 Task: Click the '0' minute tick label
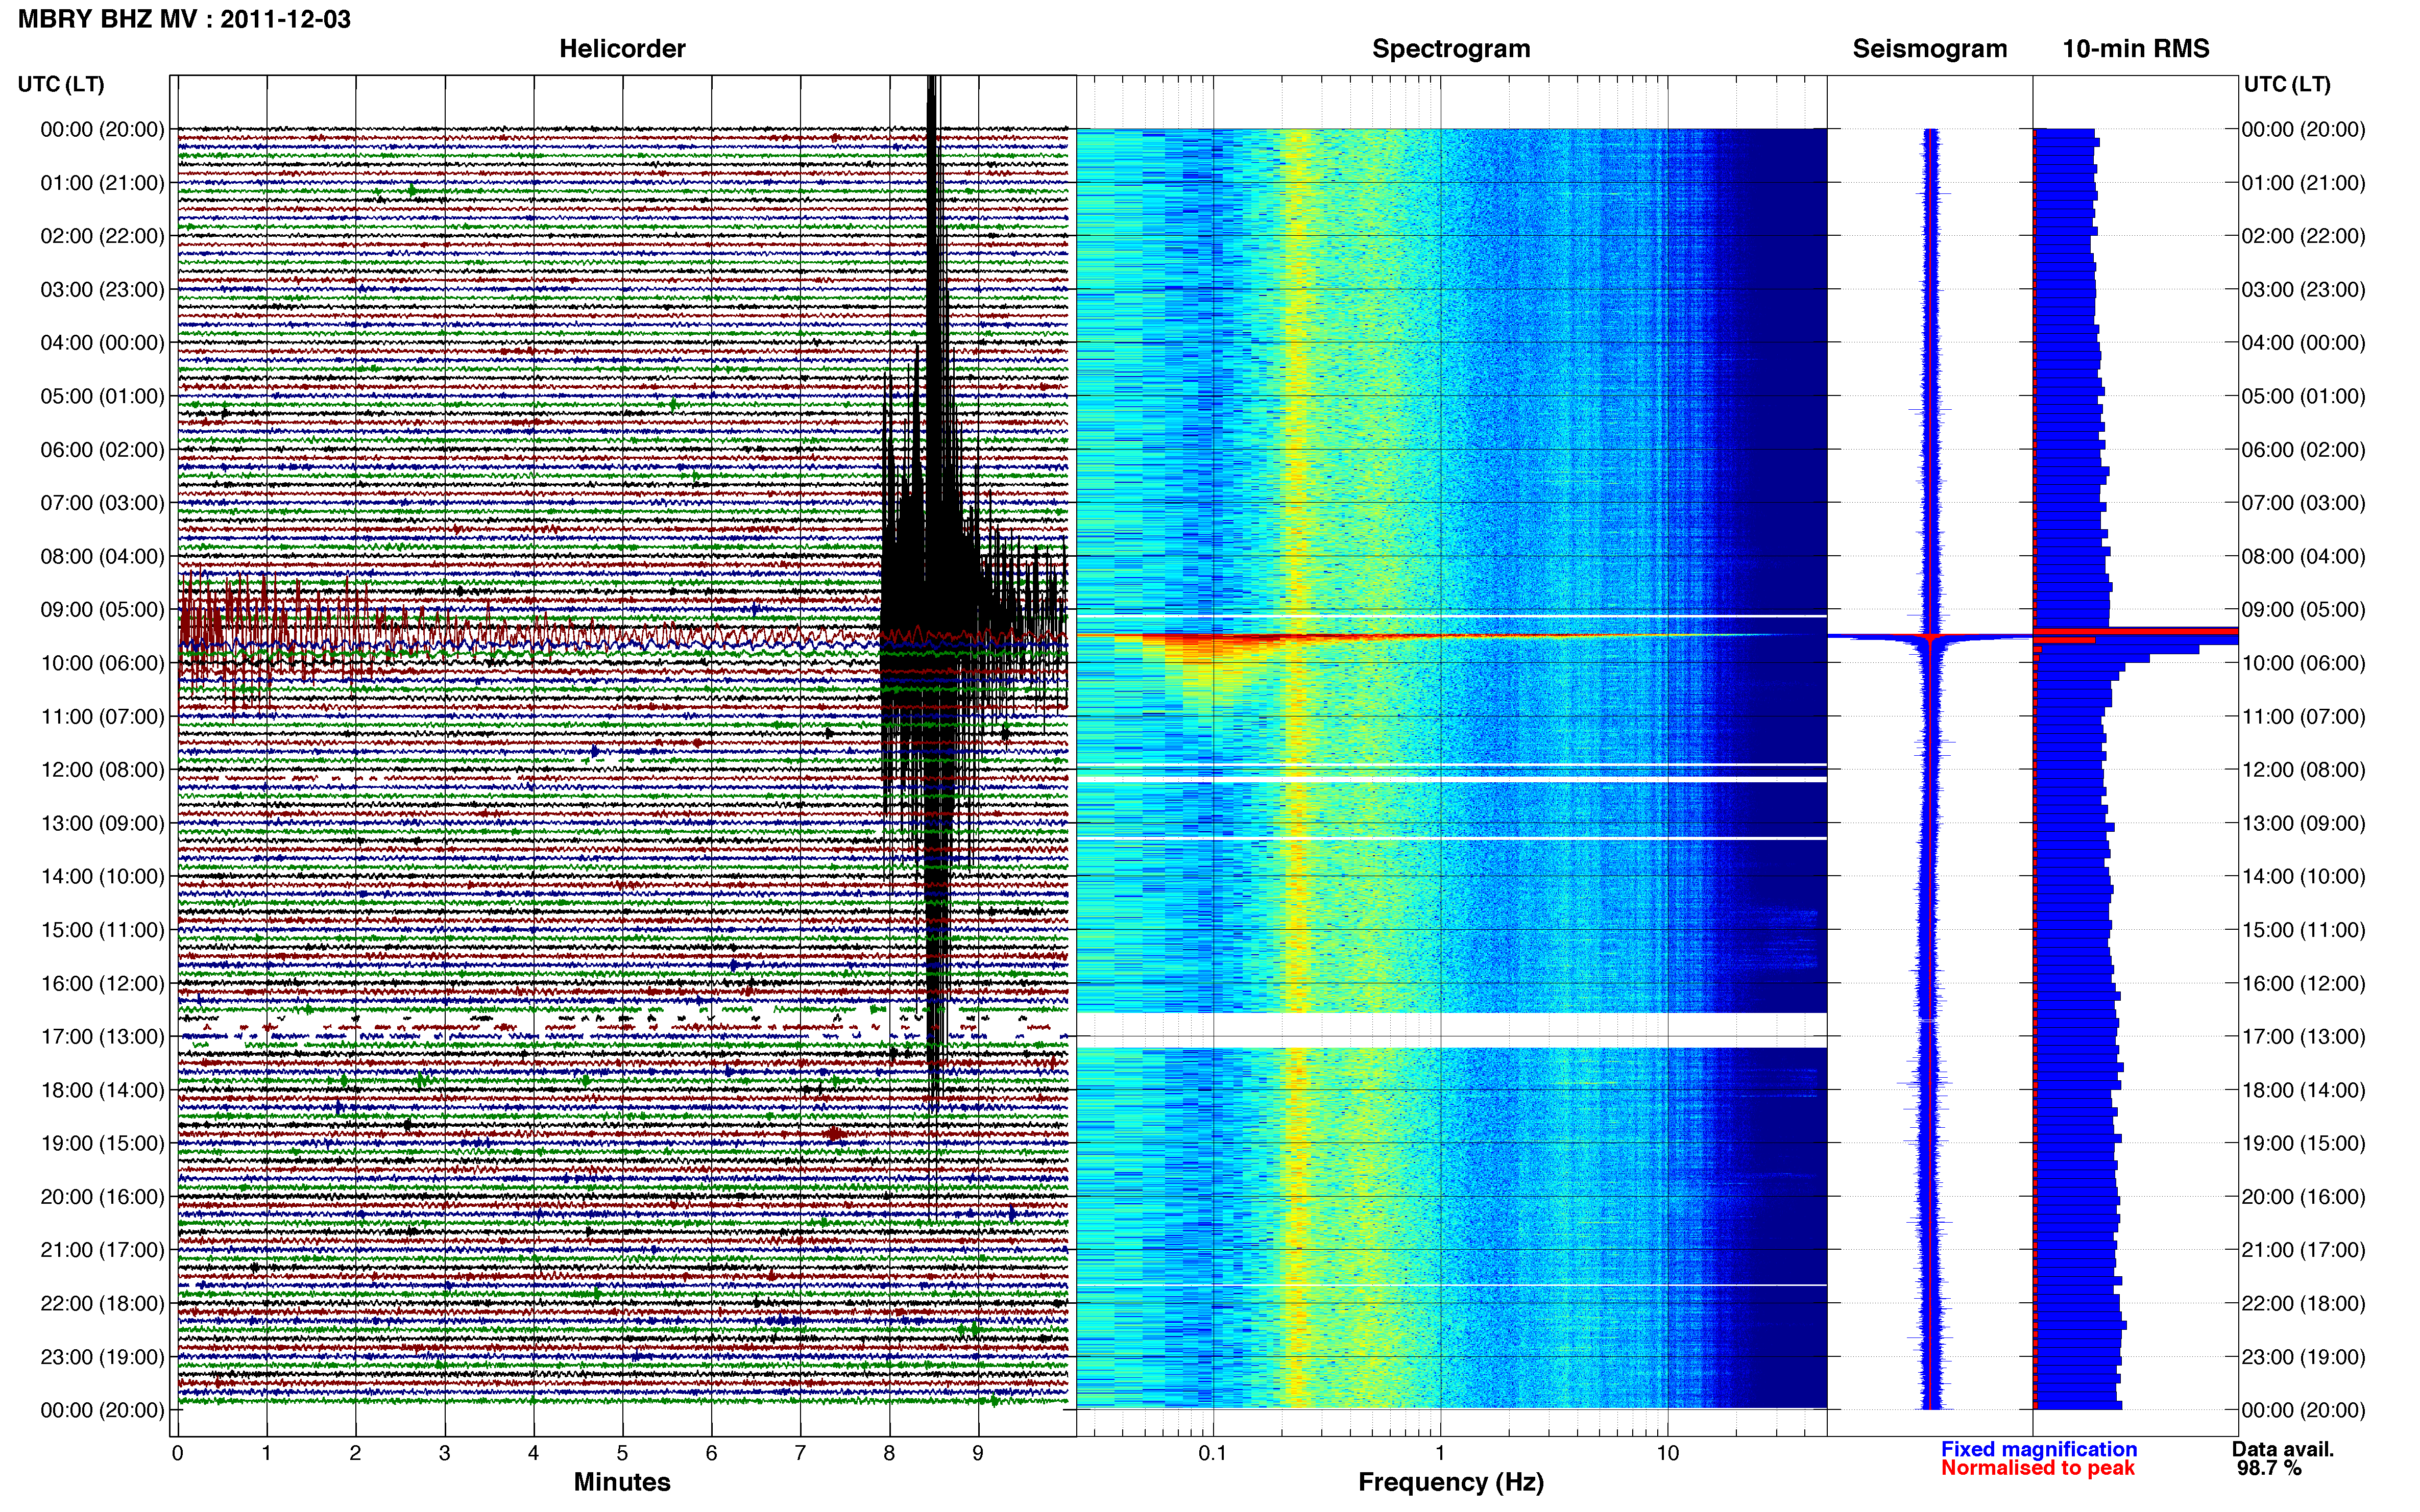point(177,1454)
